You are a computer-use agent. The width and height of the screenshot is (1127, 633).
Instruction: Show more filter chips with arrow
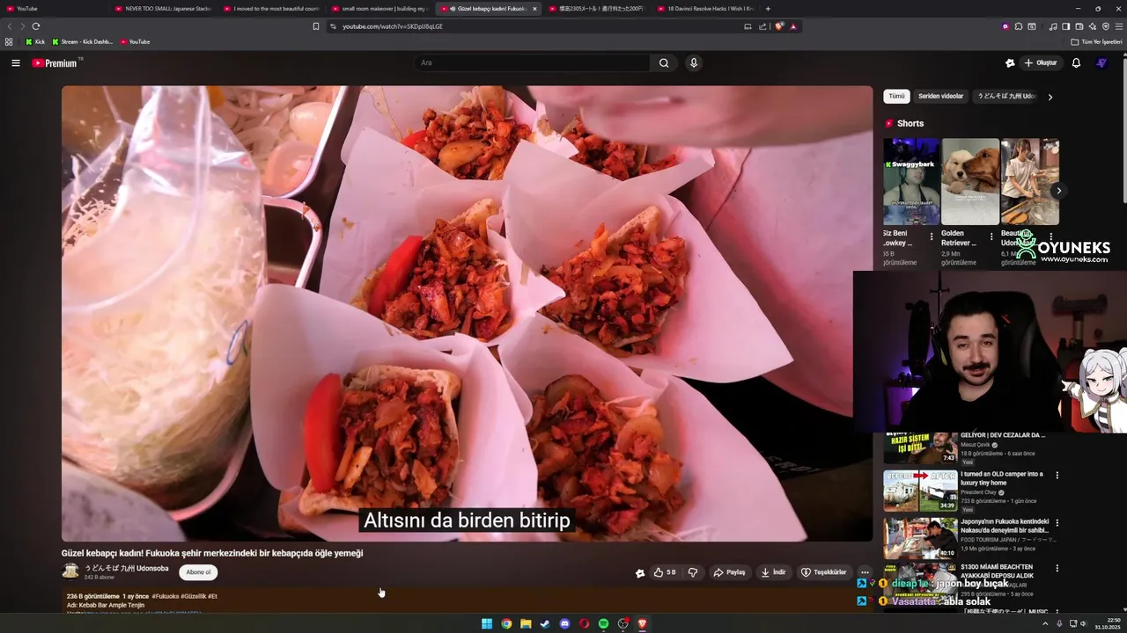1050,97
